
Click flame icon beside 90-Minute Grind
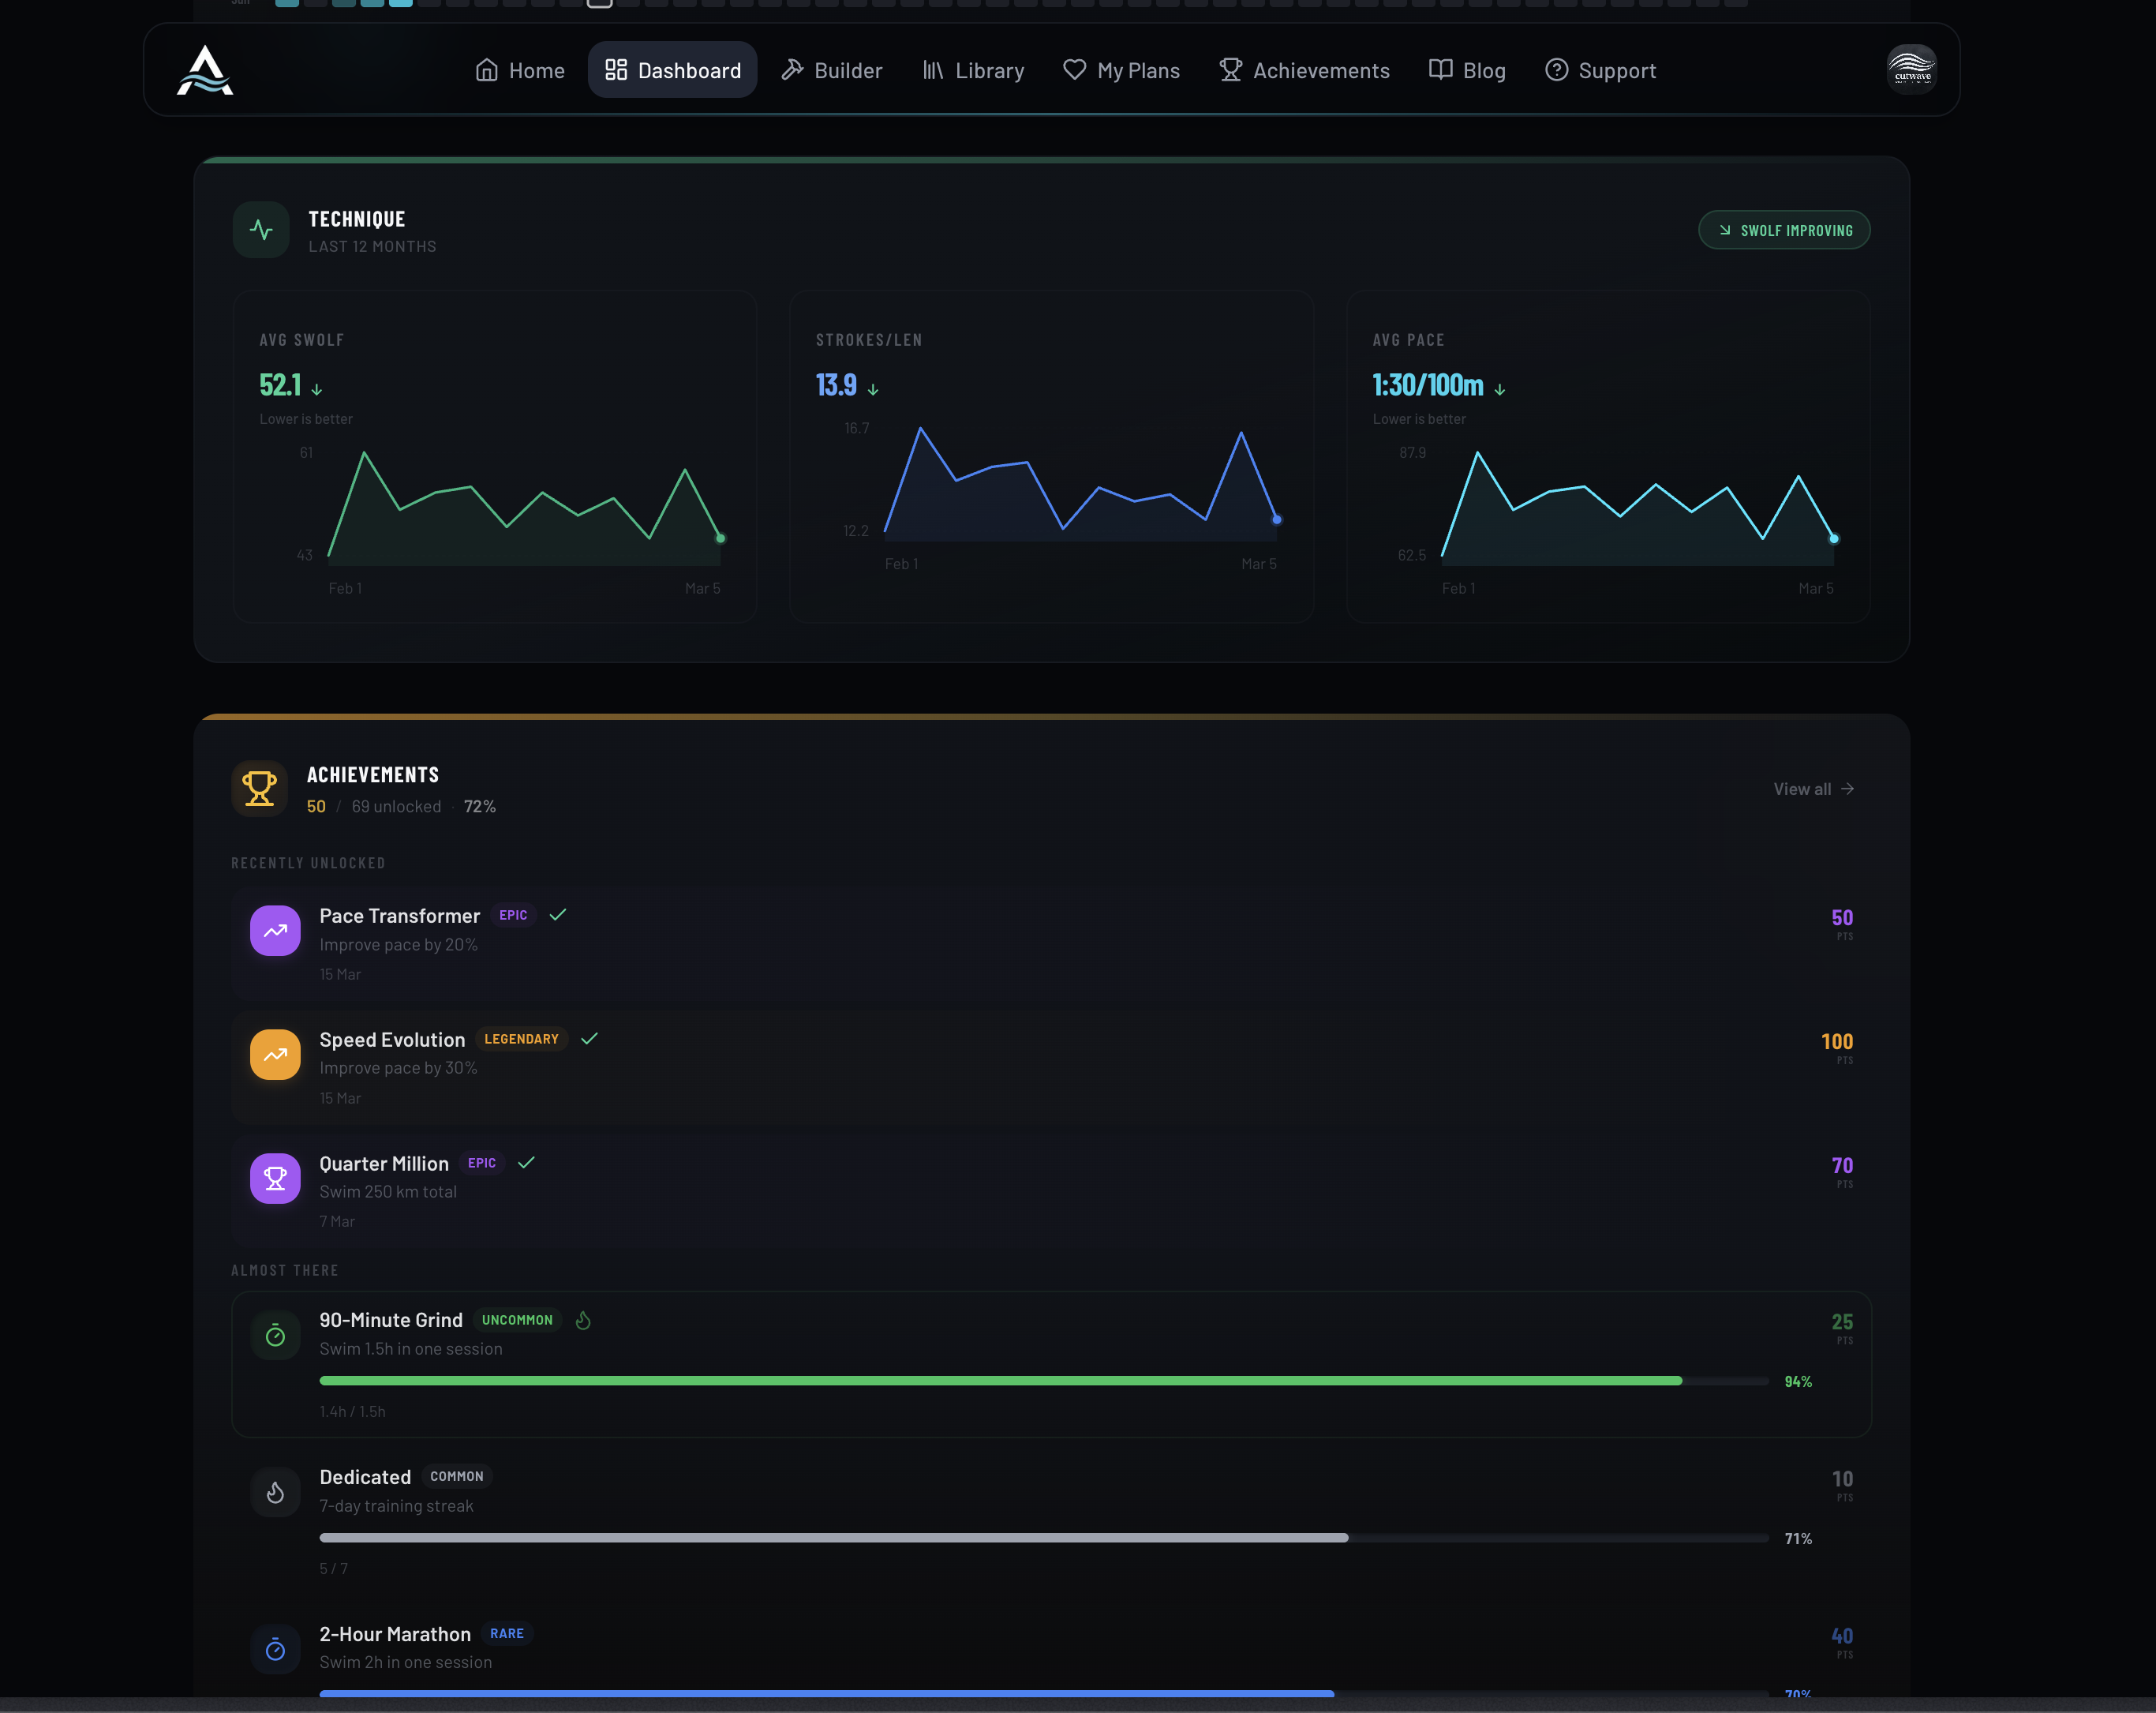(583, 1321)
